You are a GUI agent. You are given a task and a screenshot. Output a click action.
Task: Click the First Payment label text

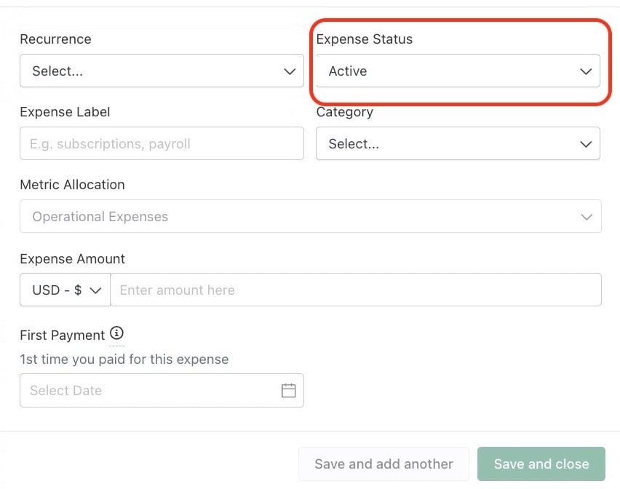[62, 335]
